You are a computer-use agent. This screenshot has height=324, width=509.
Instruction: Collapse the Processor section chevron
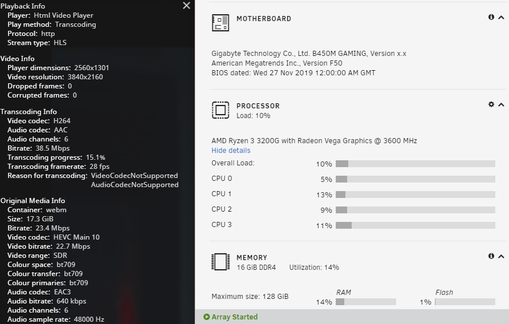click(x=501, y=104)
